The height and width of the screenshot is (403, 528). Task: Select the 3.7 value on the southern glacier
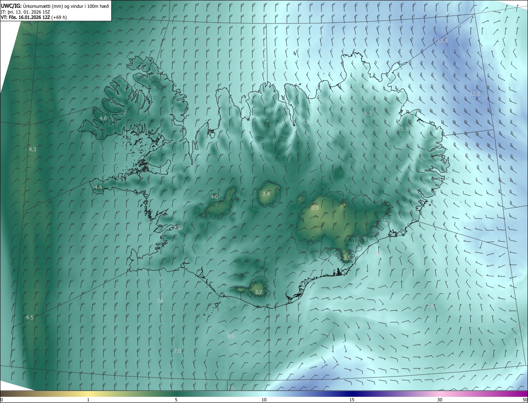(x=259, y=292)
